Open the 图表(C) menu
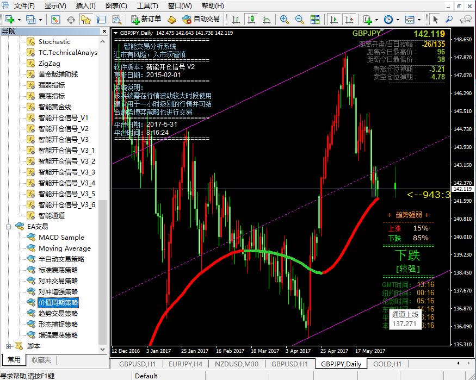This screenshot has height=380, width=476. tap(116, 6)
